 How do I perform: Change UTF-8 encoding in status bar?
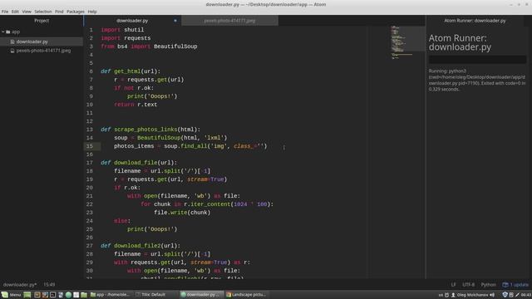(469, 285)
